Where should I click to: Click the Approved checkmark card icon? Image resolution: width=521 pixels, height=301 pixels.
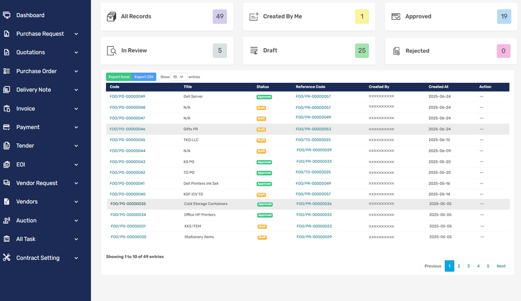(x=396, y=16)
